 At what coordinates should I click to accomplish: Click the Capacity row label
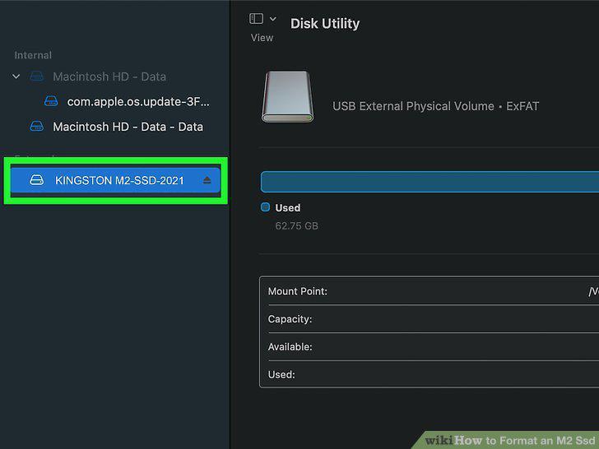pos(290,319)
